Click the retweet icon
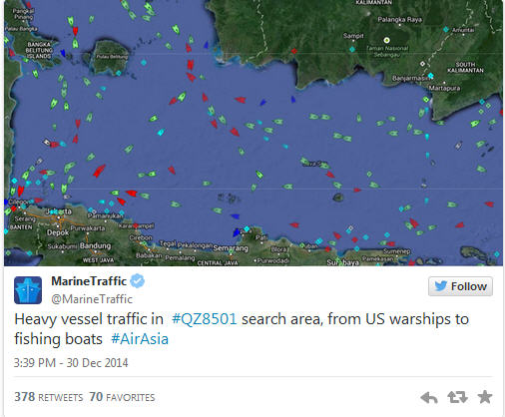The width and height of the screenshot is (505, 417). 457,397
